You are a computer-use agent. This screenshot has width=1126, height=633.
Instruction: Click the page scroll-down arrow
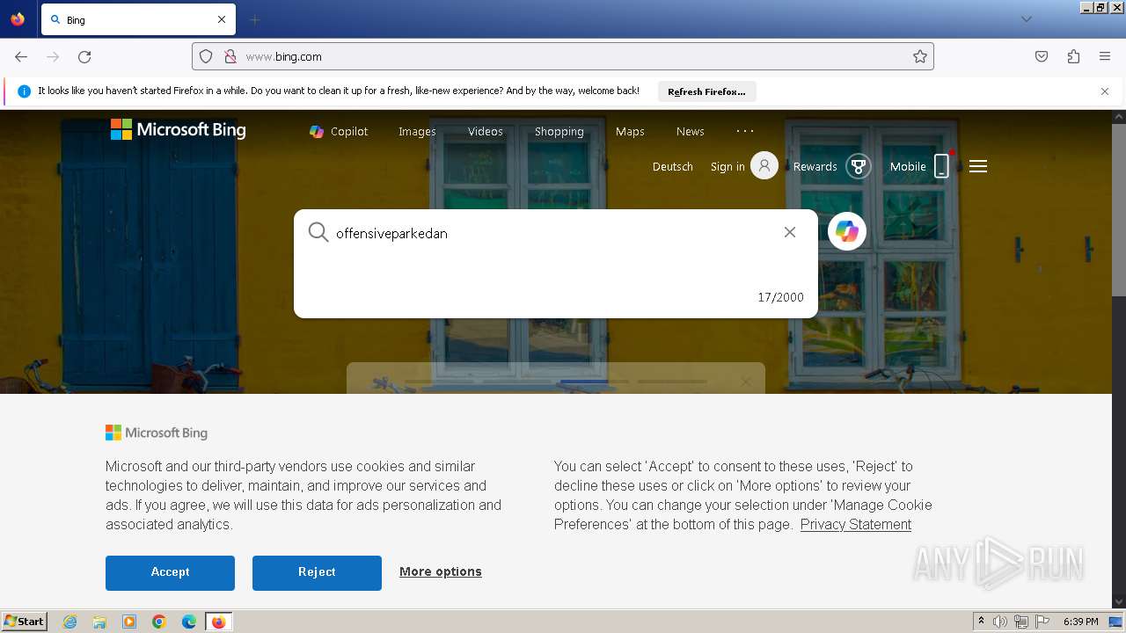(1119, 603)
